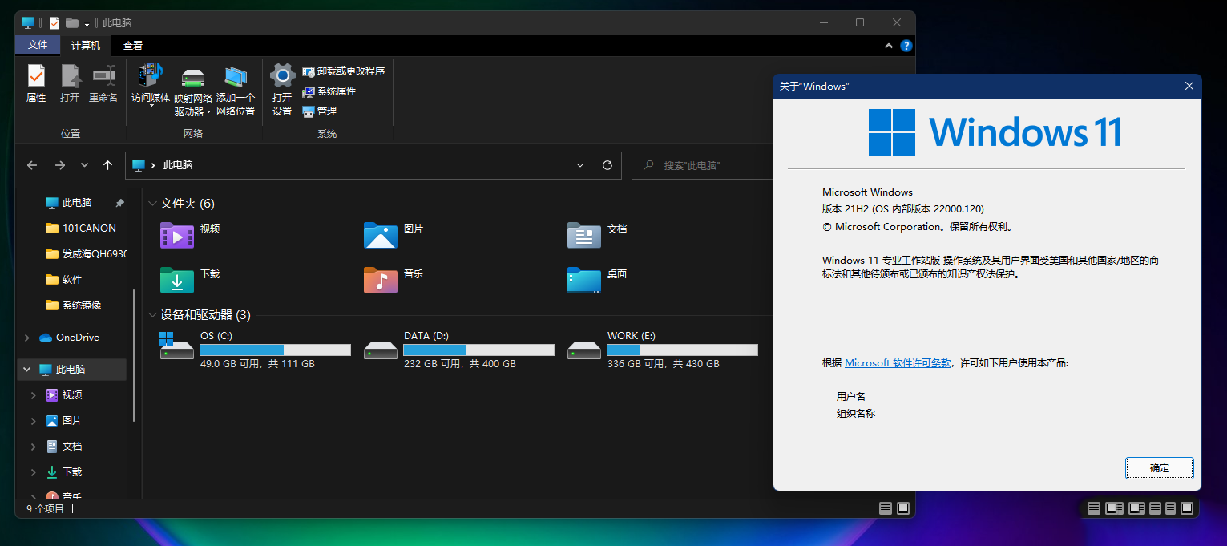Click the 重命名 (Rename) ribbon icon
The width and height of the screenshot is (1227, 546).
(103, 82)
